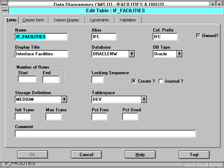Toggle the Create ? checkbox

[134, 81]
